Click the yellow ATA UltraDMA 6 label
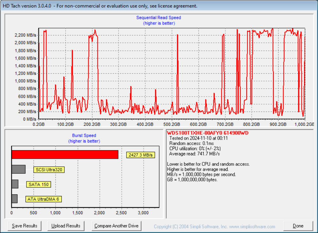 43,199
